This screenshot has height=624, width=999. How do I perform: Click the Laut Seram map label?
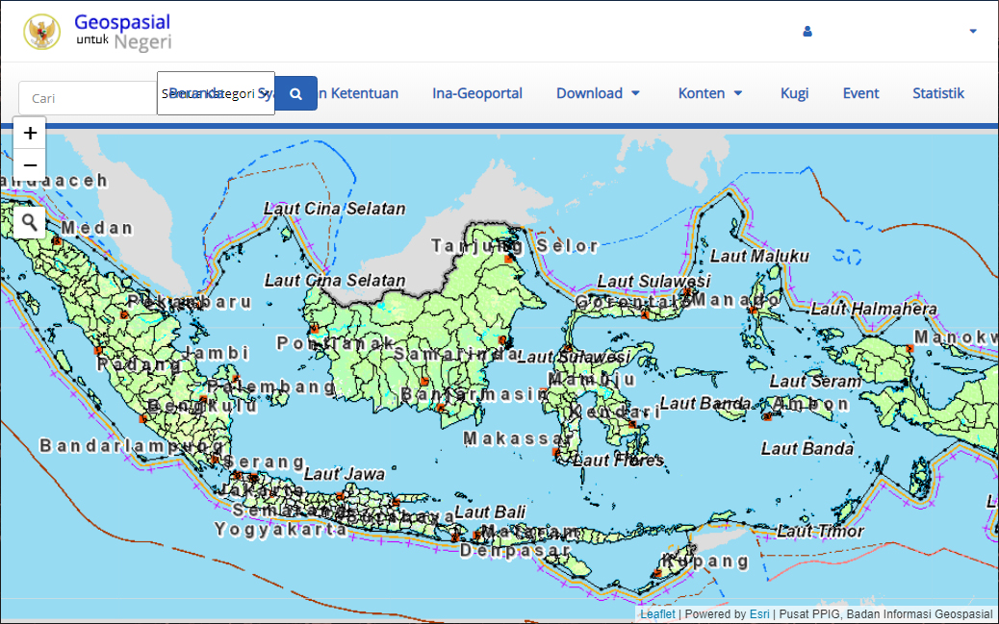click(815, 382)
